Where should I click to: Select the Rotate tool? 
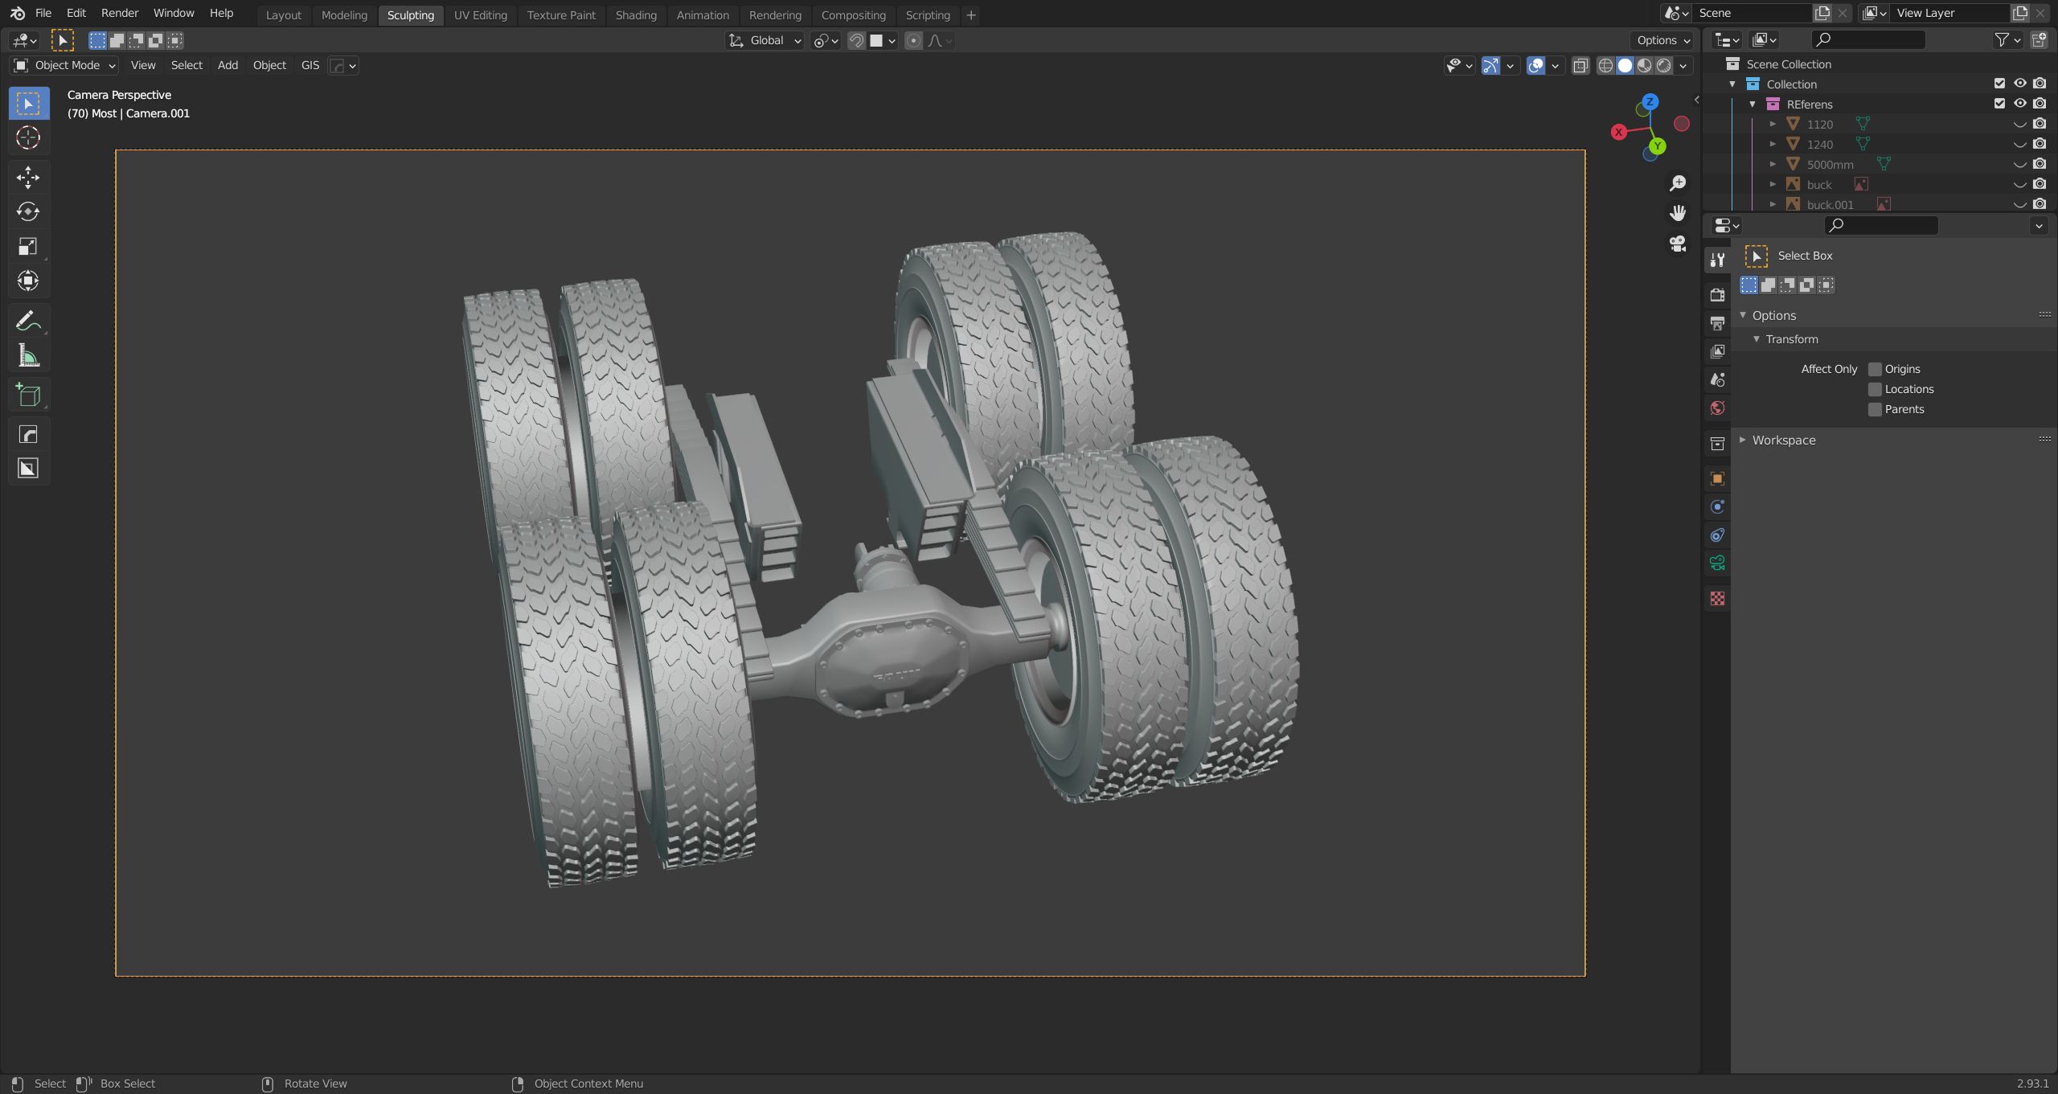[x=28, y=211]
